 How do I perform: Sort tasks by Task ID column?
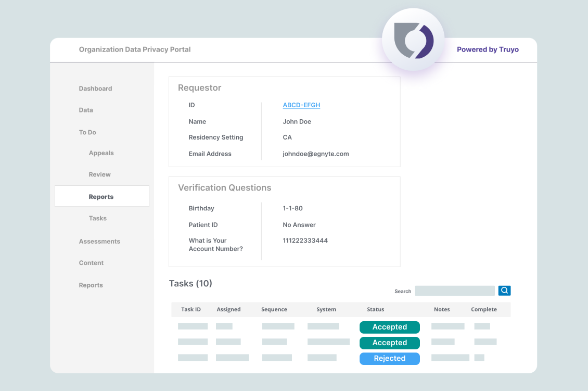pos(190,309)
